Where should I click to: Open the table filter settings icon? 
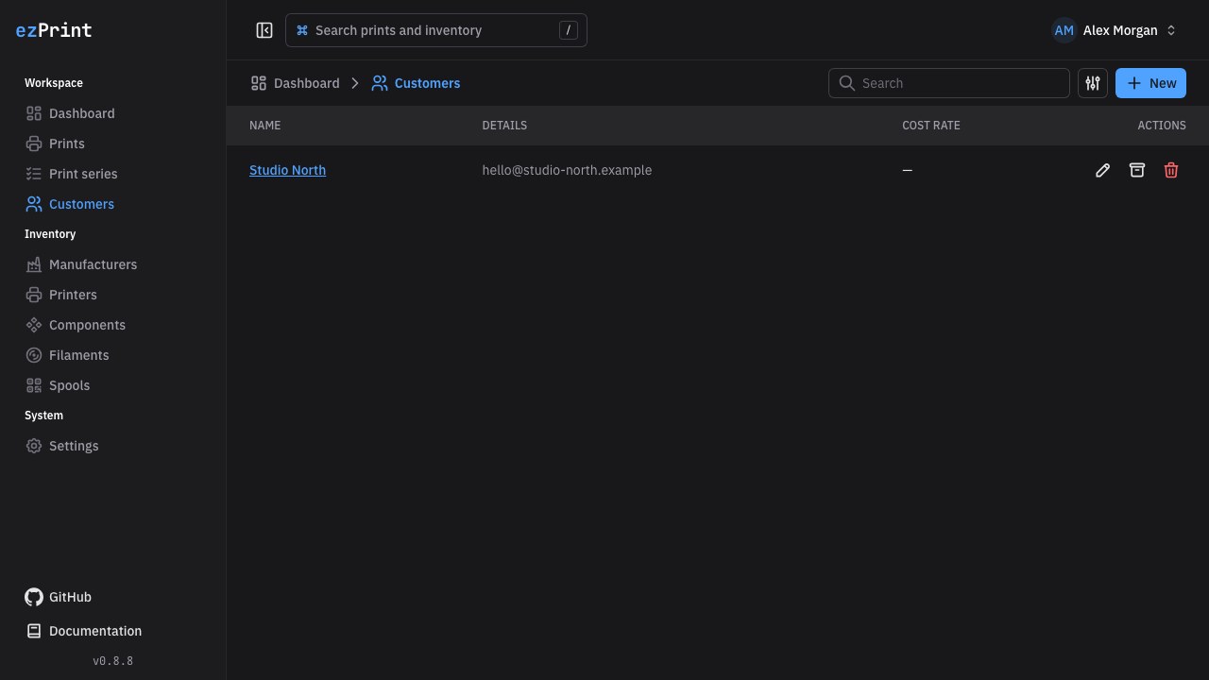tap(1093, 83)
